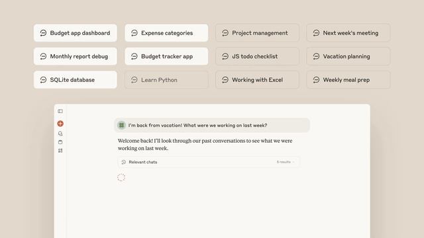Expand the 5 results chevron
The image size is (424, 238).
click(293, 162)
